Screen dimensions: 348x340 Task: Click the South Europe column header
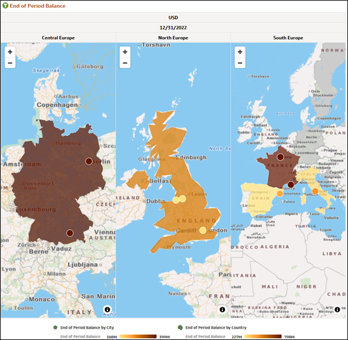pyautogui.click(x=288, y=38)
